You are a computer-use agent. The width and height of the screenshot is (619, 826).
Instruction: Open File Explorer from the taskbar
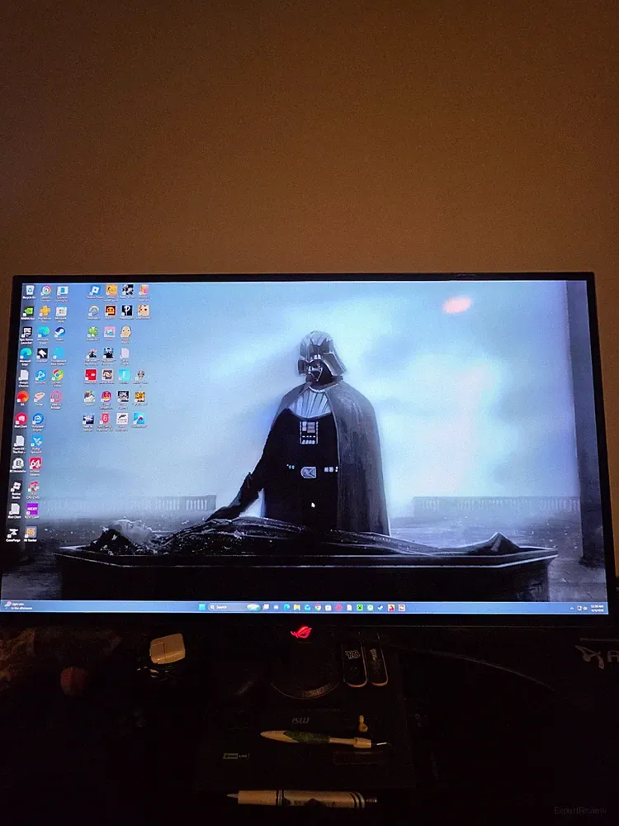point(297,607)
